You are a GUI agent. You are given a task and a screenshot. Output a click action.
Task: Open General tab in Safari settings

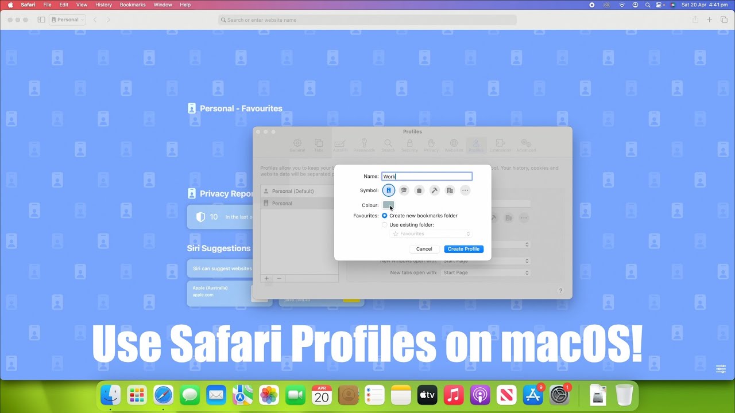click(x=297, y=146)
